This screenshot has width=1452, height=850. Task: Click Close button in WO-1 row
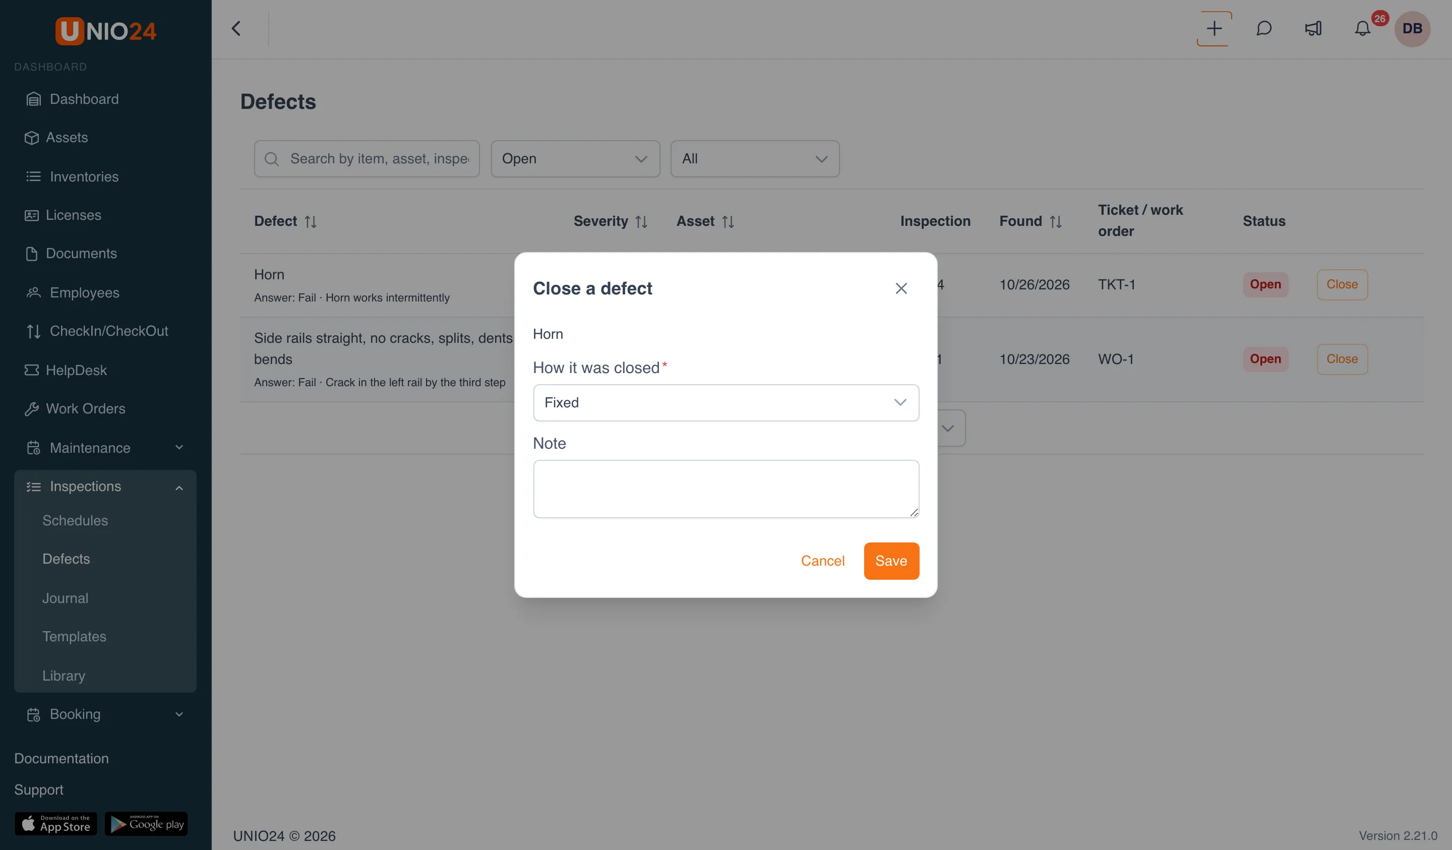[x=1342, y=359]
